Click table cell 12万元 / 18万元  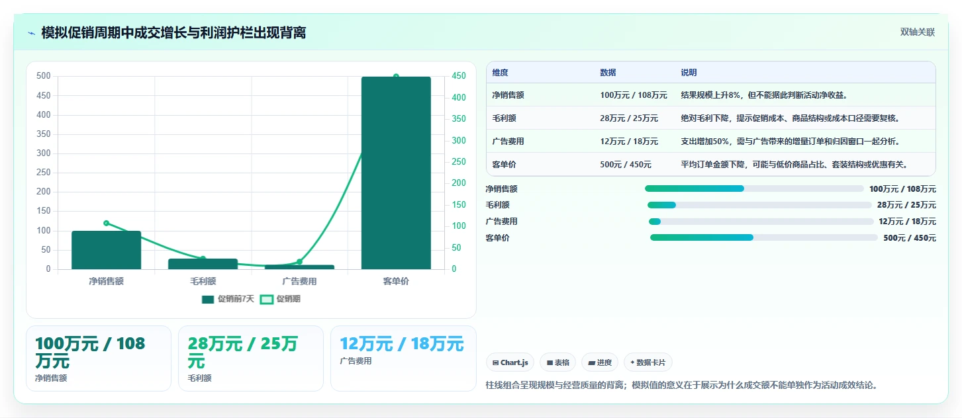click(629, 142)
